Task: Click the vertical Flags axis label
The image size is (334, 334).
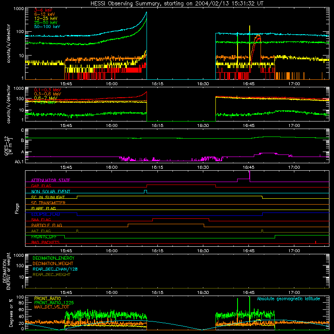Action: click(17, 208)
